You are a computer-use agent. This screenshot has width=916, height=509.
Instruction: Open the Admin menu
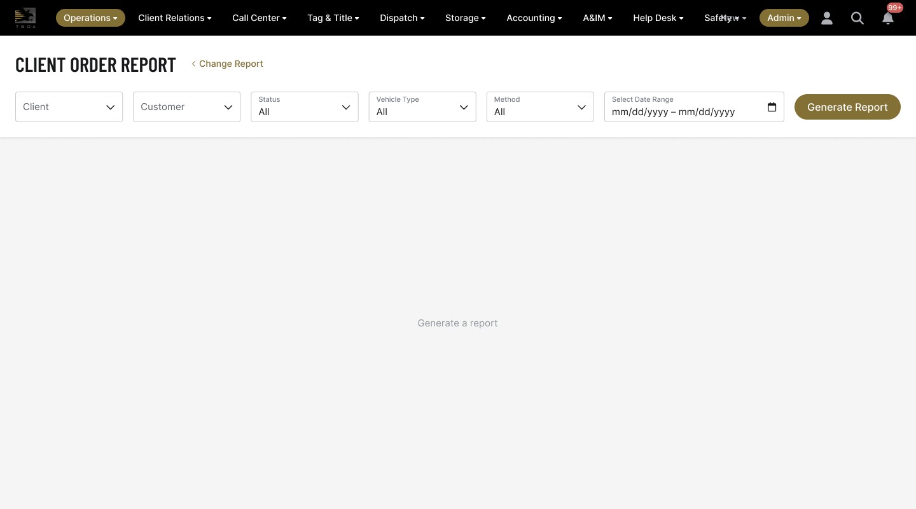(x=784, y=18)
